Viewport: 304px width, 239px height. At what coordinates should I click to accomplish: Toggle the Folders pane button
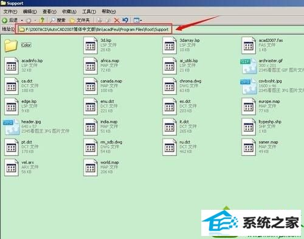(80, 20)
